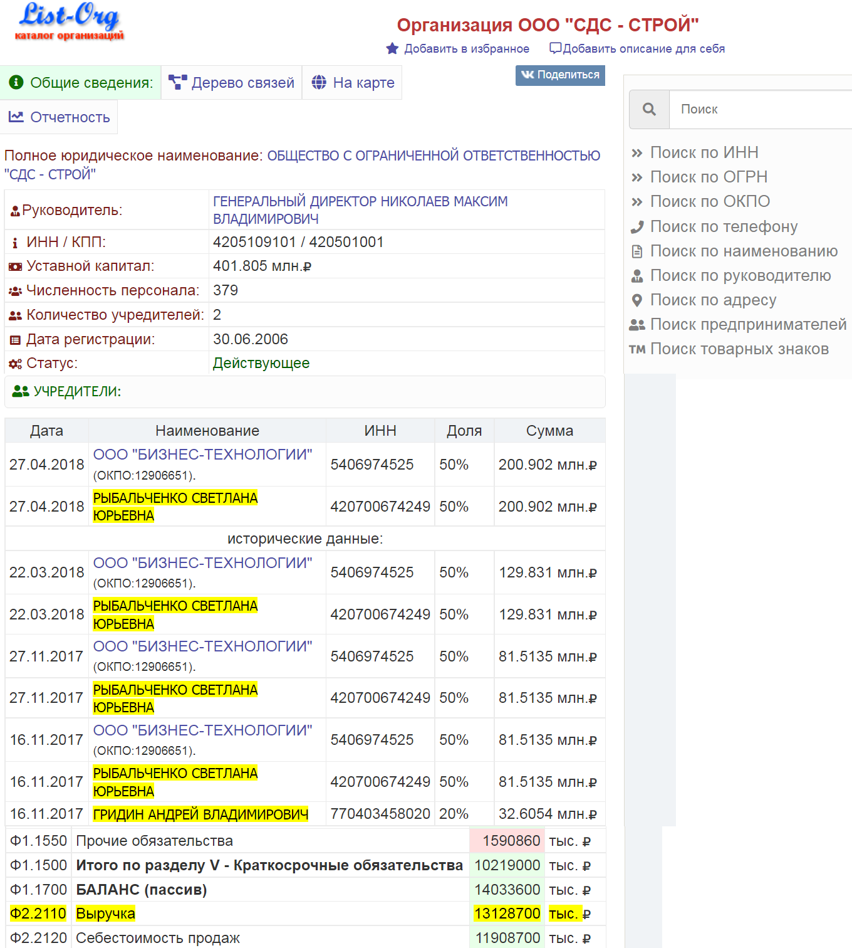Open Поиск предпринимателей link

(x=748, y=325)
